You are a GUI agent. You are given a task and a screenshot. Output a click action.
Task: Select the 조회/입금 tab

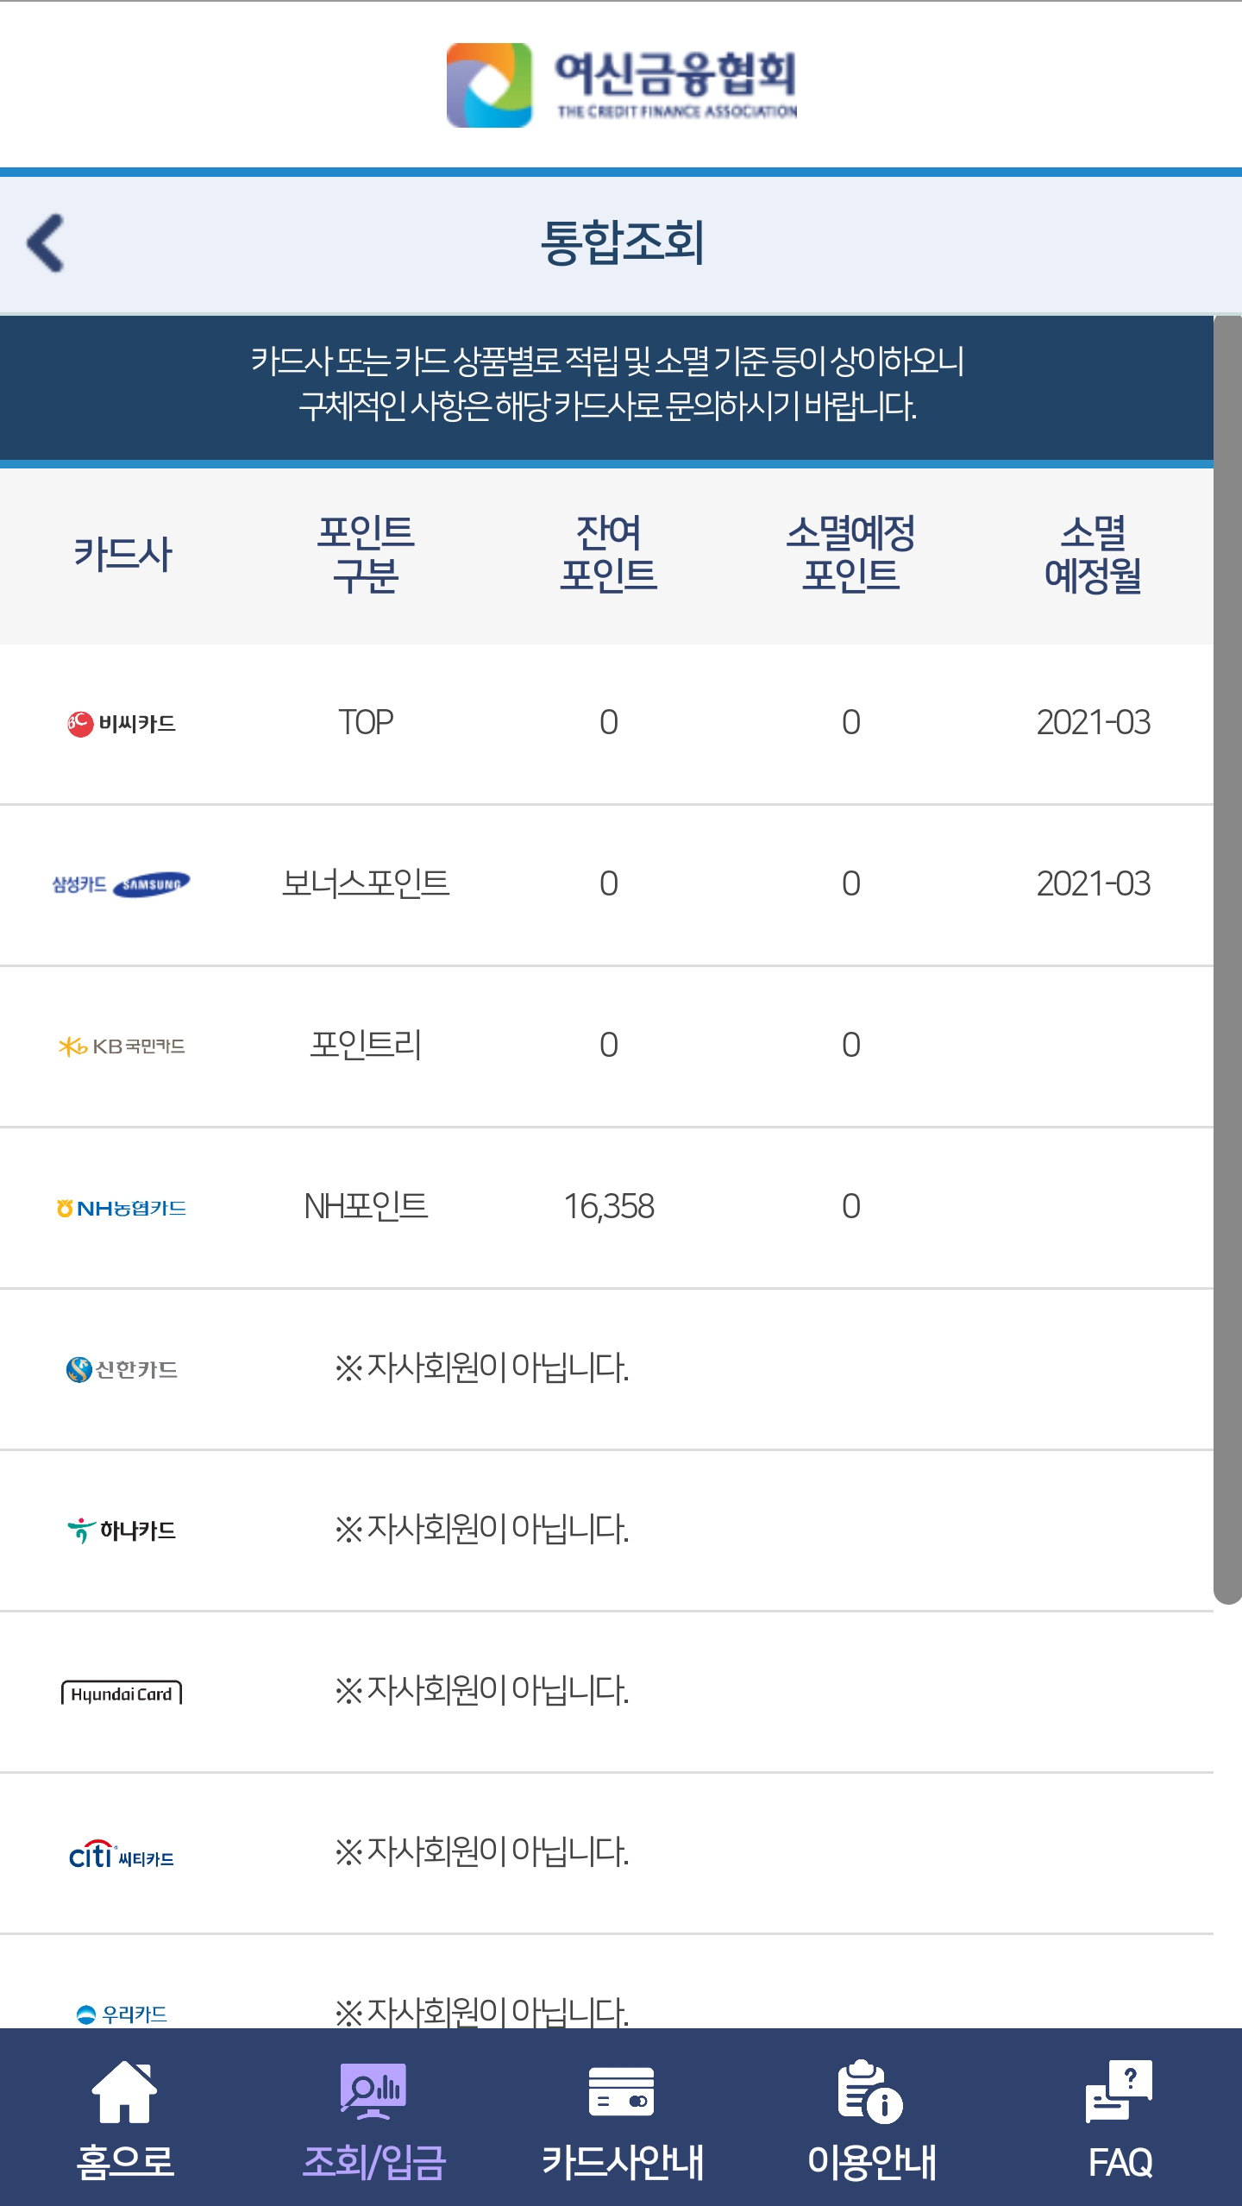point(373,2118)
